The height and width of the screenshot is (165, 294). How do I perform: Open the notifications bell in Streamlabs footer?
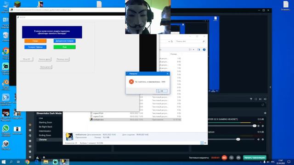click(x=44, y=158)
